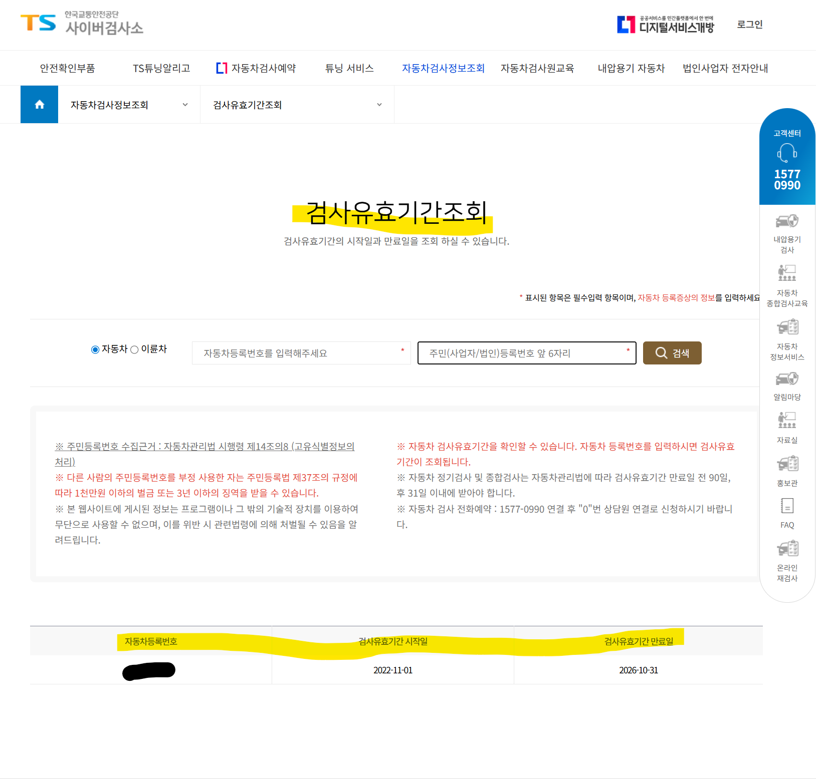Click the vehicle registration number input field
The image size is (816, 779).
[x=301, y=353]
